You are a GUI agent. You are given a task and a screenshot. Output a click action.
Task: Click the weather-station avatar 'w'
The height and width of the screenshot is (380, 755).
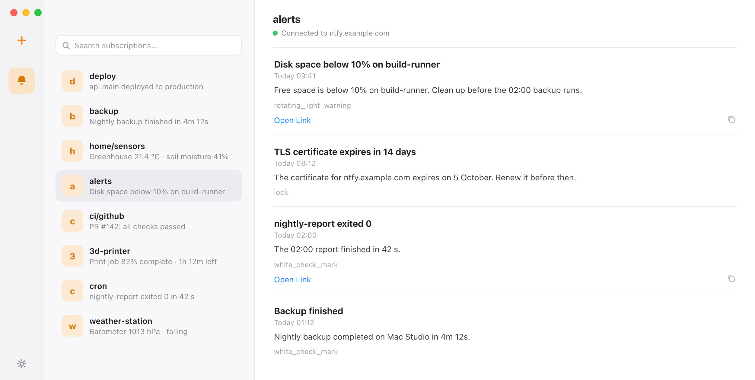tap(72, 326)
